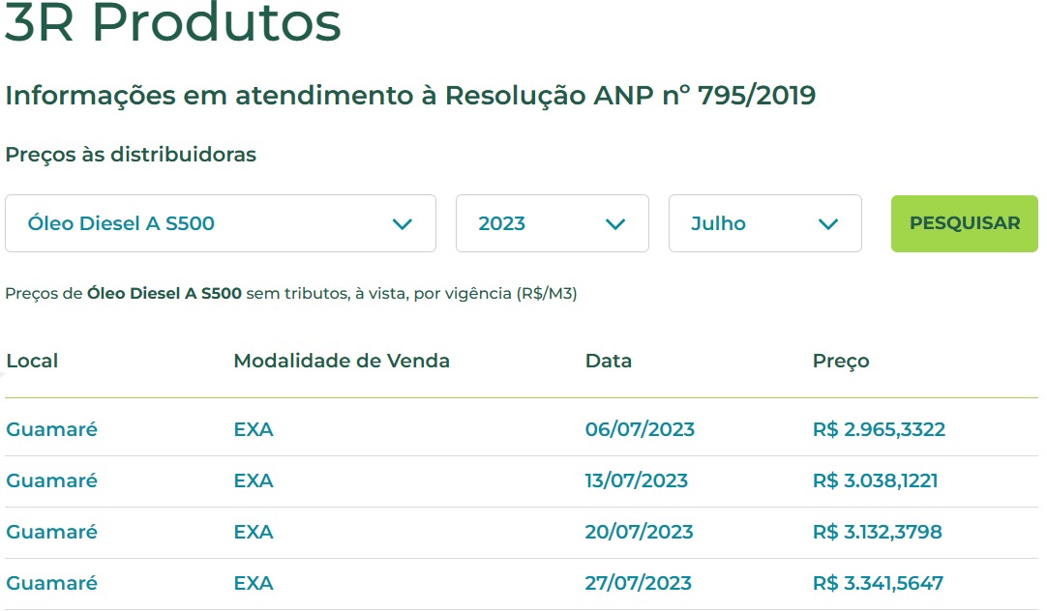Click the 13/07/2023 date cell
1047x611 pixels.
pos(637,481)
